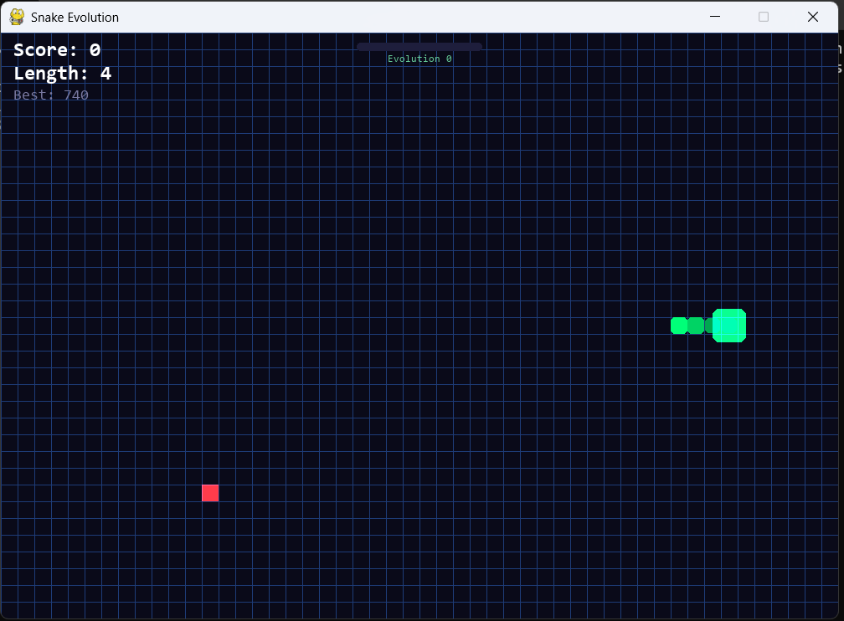Click the evolution progress bar
Viewport: 844px width, 621px height.
pos(419,47)
